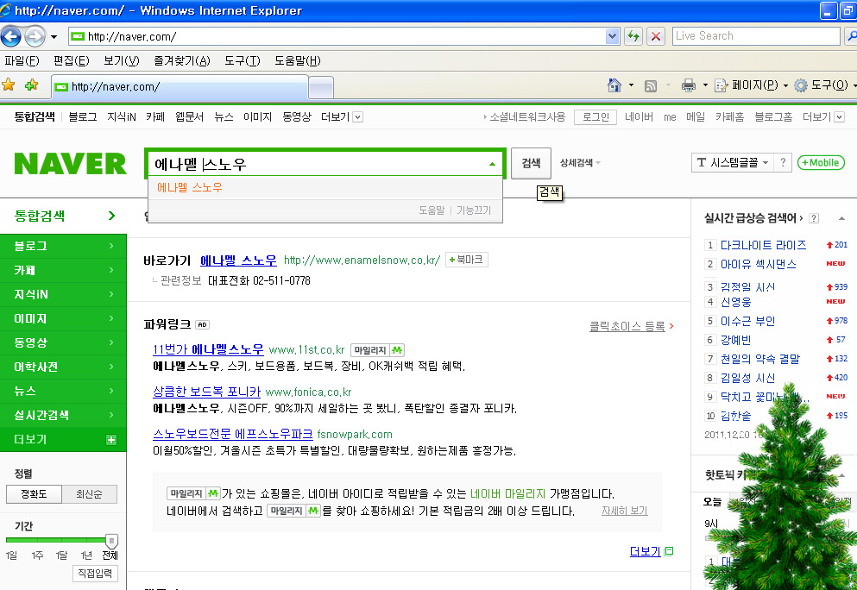Open the 상큼한 보드복 포니카 ad link

(x=206, y=392)
